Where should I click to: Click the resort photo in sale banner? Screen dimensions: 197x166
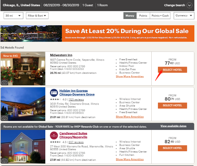point(31,33)
